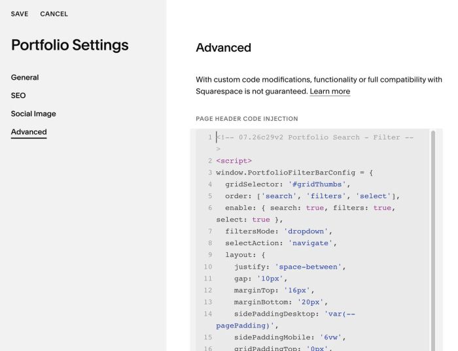This screenshot has width=458, height=351.
Task: Click the '#gridThumbs' selector value
Action: click(x=317, y=184)
